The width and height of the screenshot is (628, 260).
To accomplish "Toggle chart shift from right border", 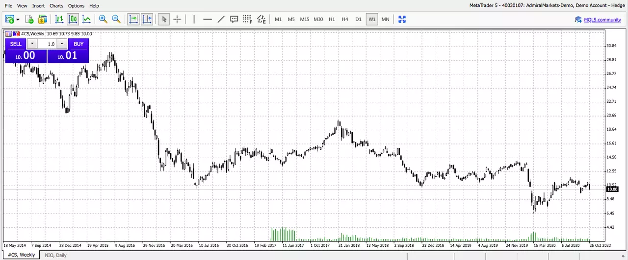I will 147,19.
